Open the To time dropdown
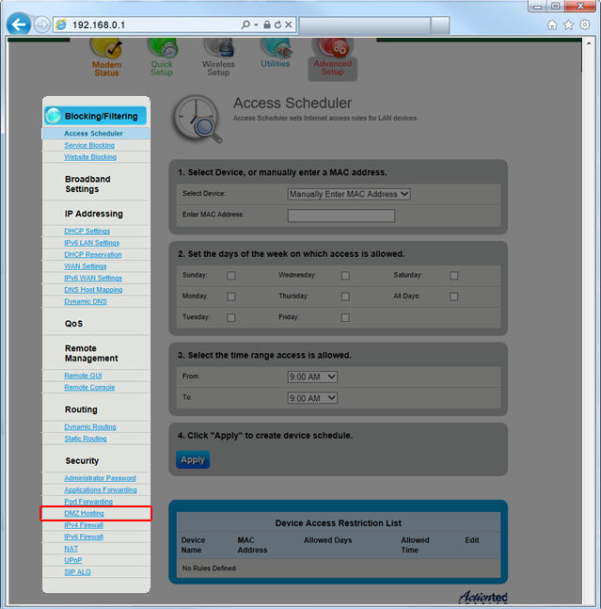The width and height of the screenshot is (601, 609). [x=312, y=398]
